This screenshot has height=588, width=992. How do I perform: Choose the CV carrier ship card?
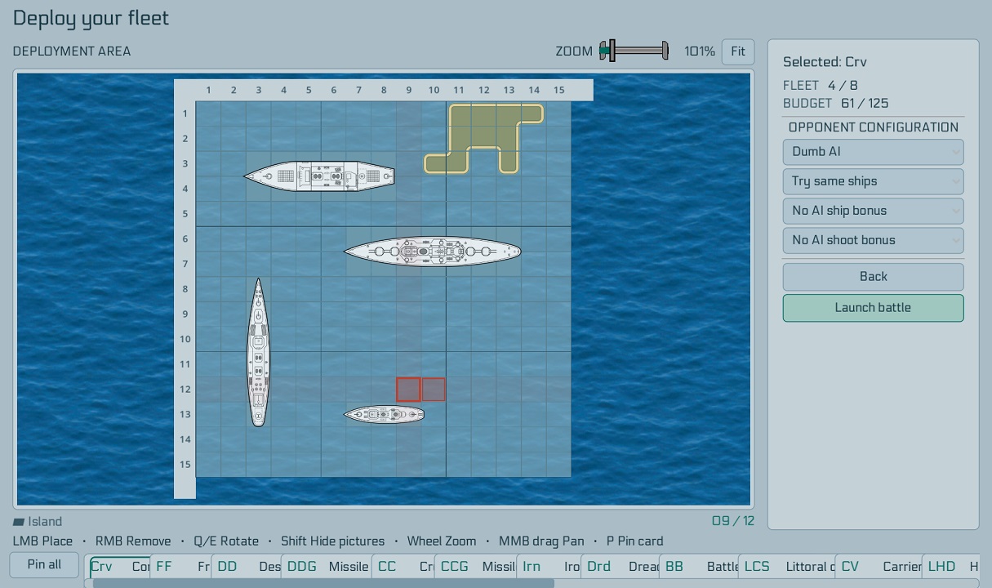tap(879, 566)
